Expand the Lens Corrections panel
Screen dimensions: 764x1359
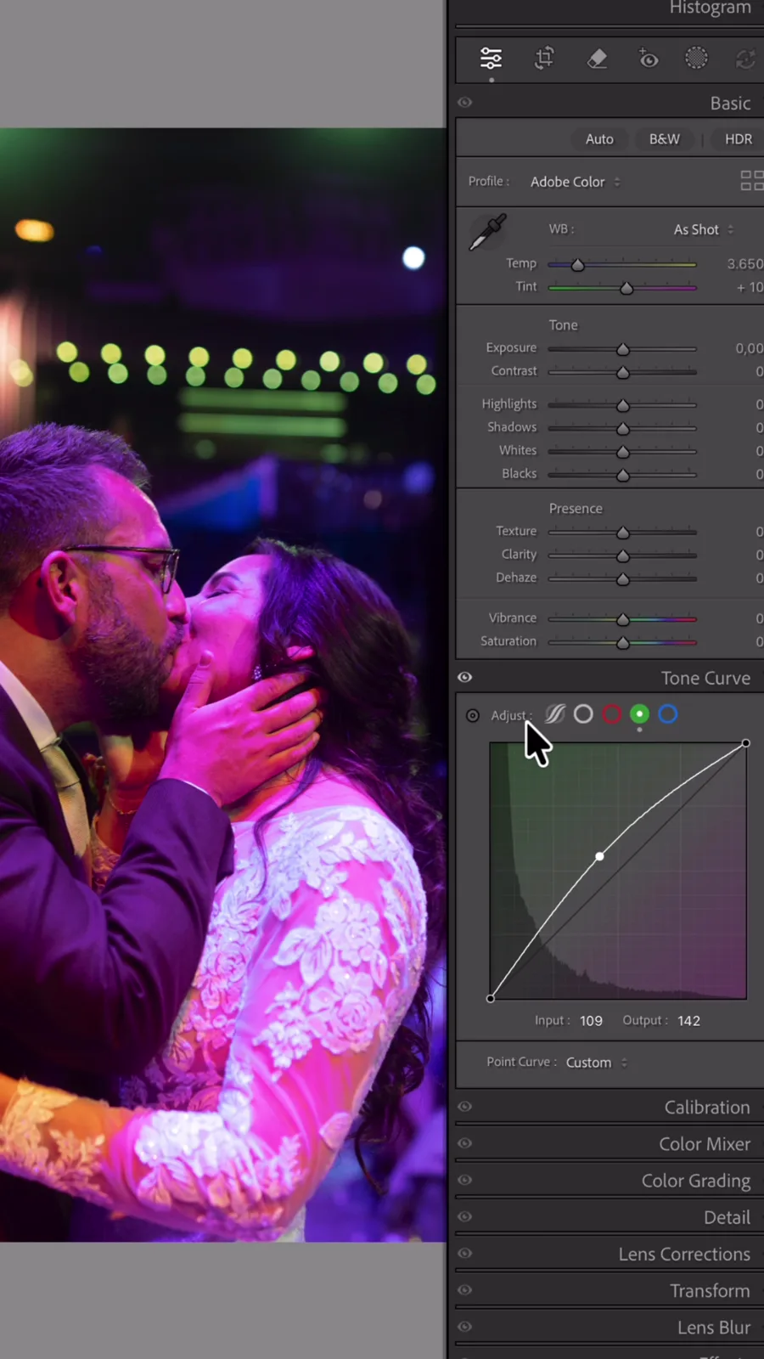[684, 1254]
